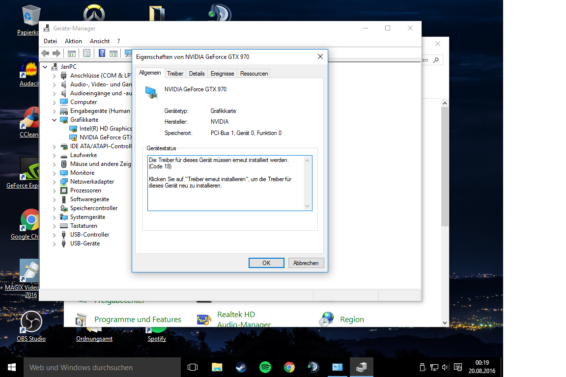The image size is (566, 377).
Task: Open Chrome from the taskbar
Action: point(289,367)
